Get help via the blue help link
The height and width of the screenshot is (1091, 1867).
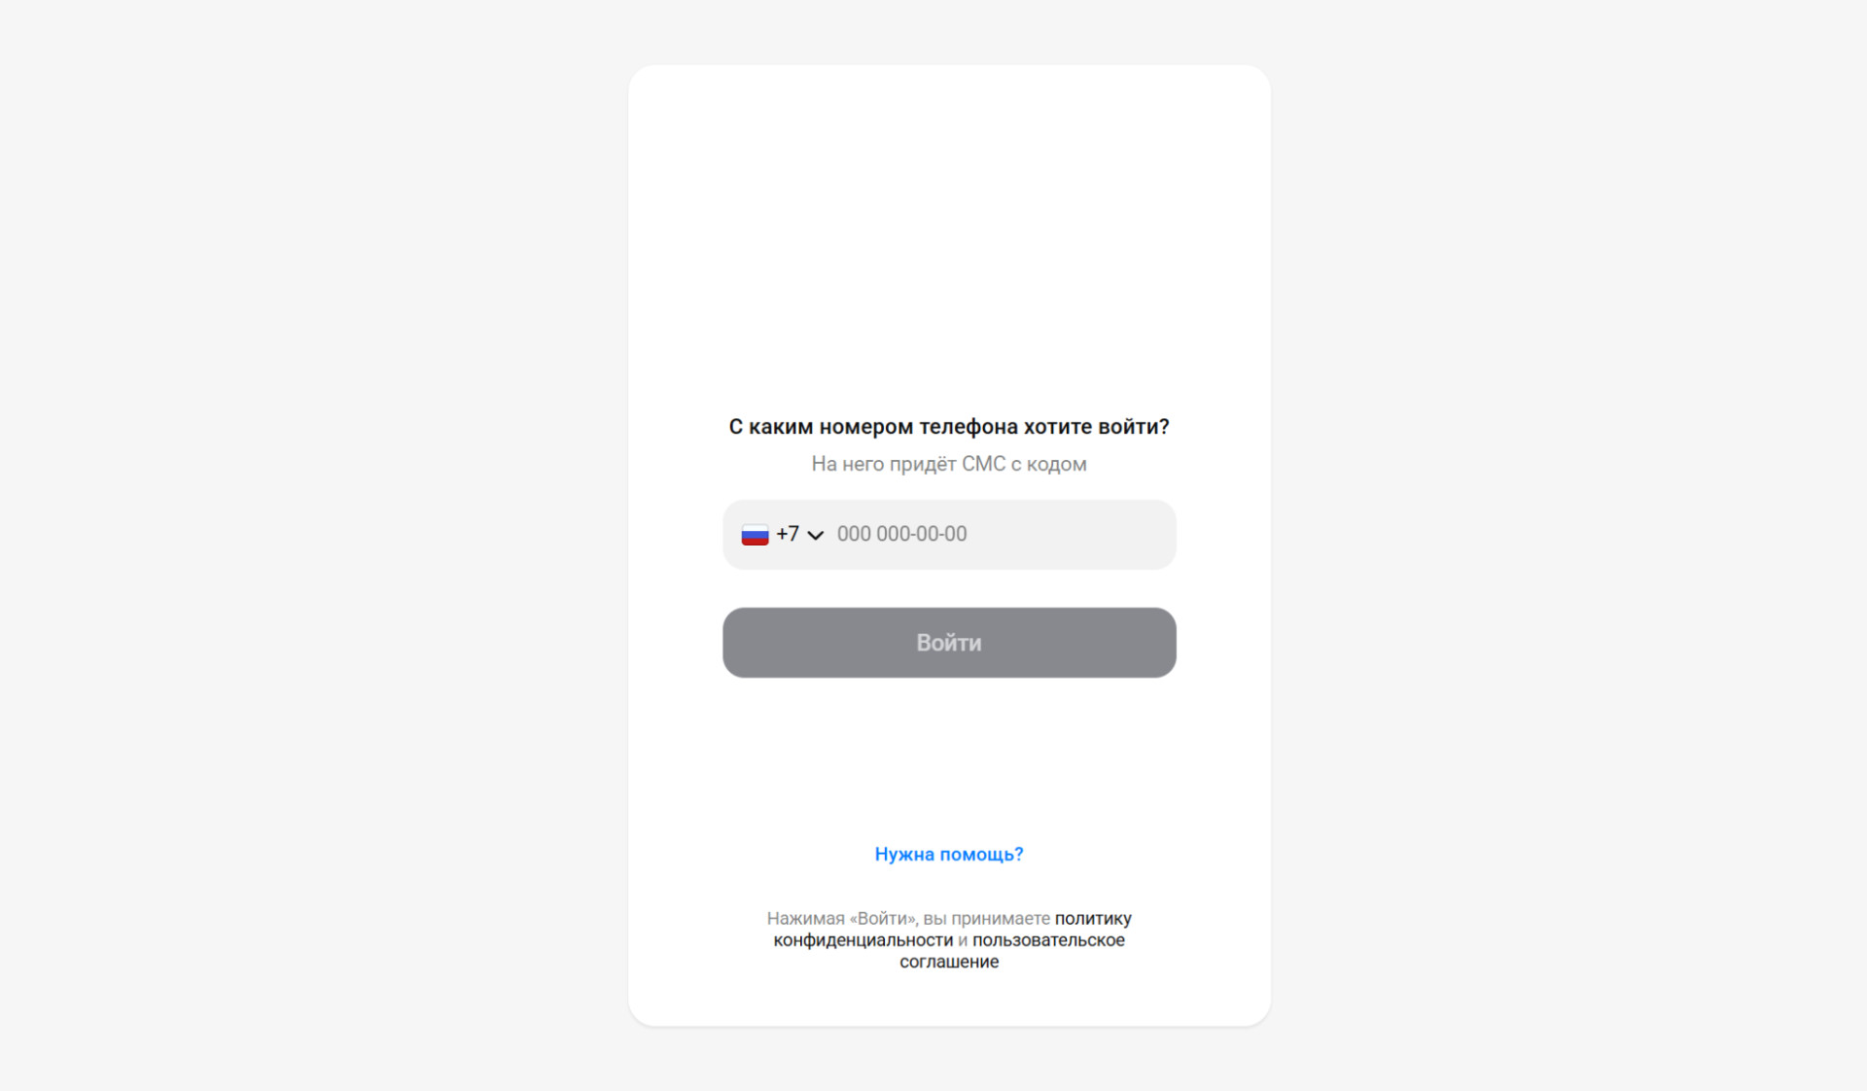(949, 854)
